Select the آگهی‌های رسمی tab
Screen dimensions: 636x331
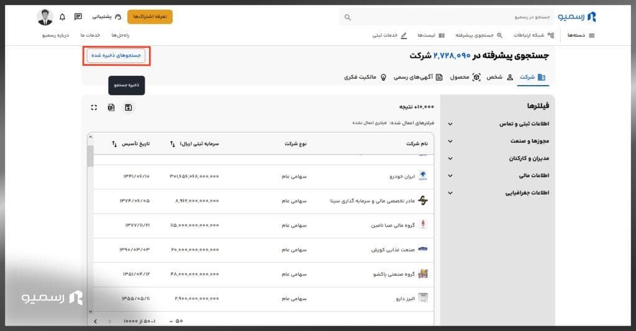tap(418, 77)
